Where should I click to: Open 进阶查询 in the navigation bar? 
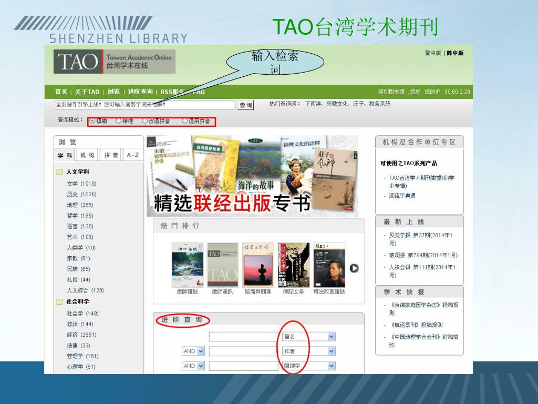click(140, 92)
